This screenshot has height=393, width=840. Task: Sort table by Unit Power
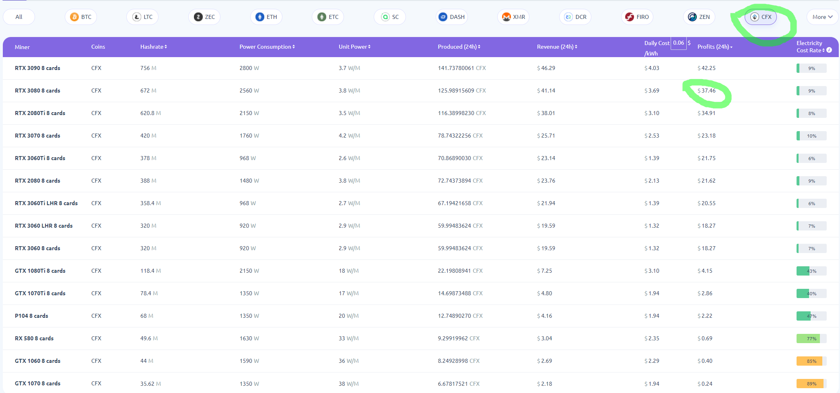point(354,47)
